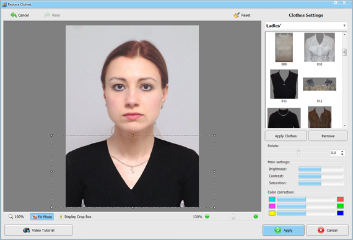Click the Brightness slider bar
The image size is (353, 240).
point(321,169)
